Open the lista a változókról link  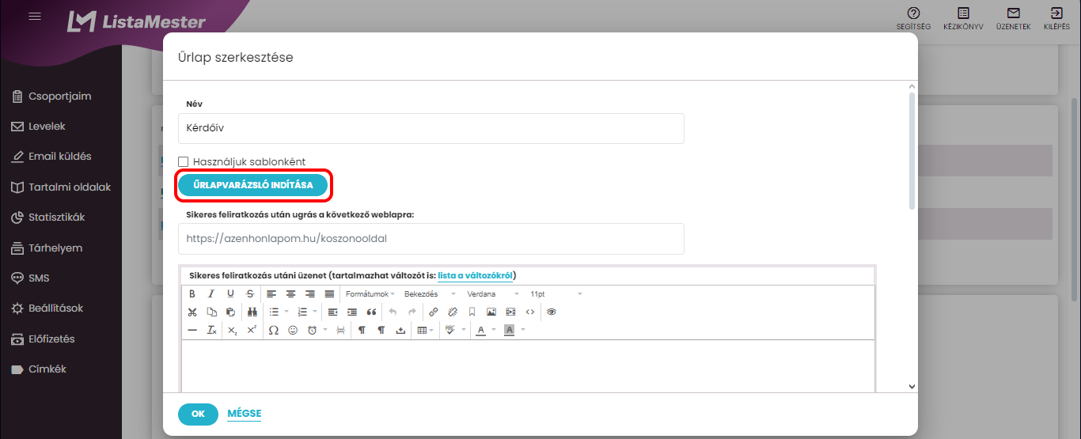[x=475, y=275]
